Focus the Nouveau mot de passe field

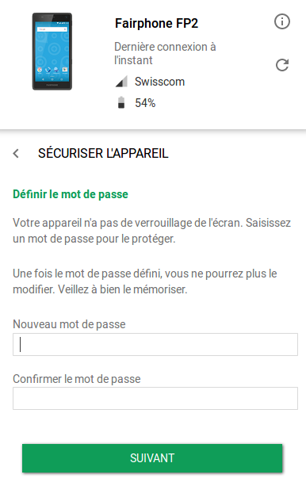155,344
